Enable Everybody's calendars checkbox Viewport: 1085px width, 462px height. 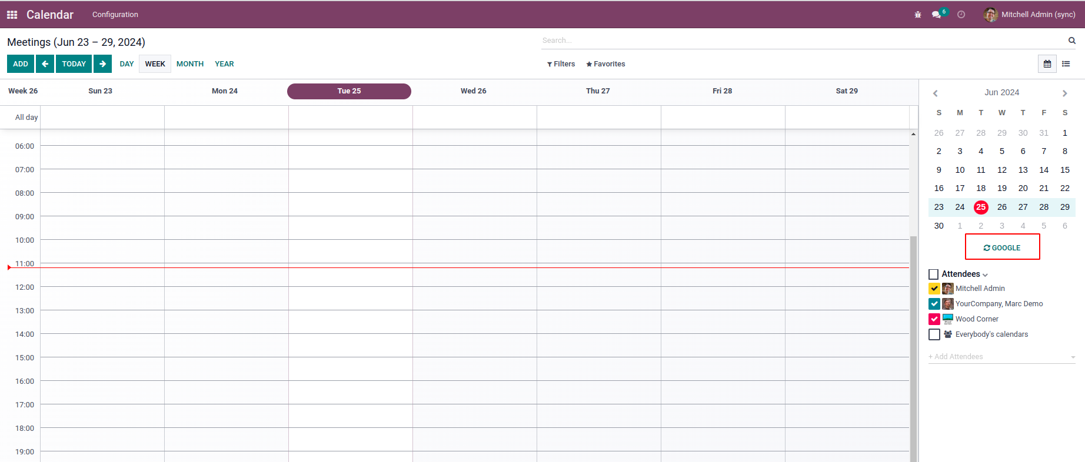(x=934, y=334)
